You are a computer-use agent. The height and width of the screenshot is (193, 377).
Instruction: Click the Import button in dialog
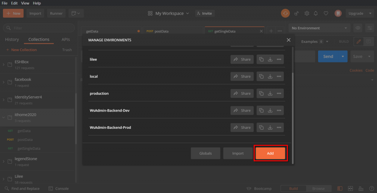pos(238,153)
